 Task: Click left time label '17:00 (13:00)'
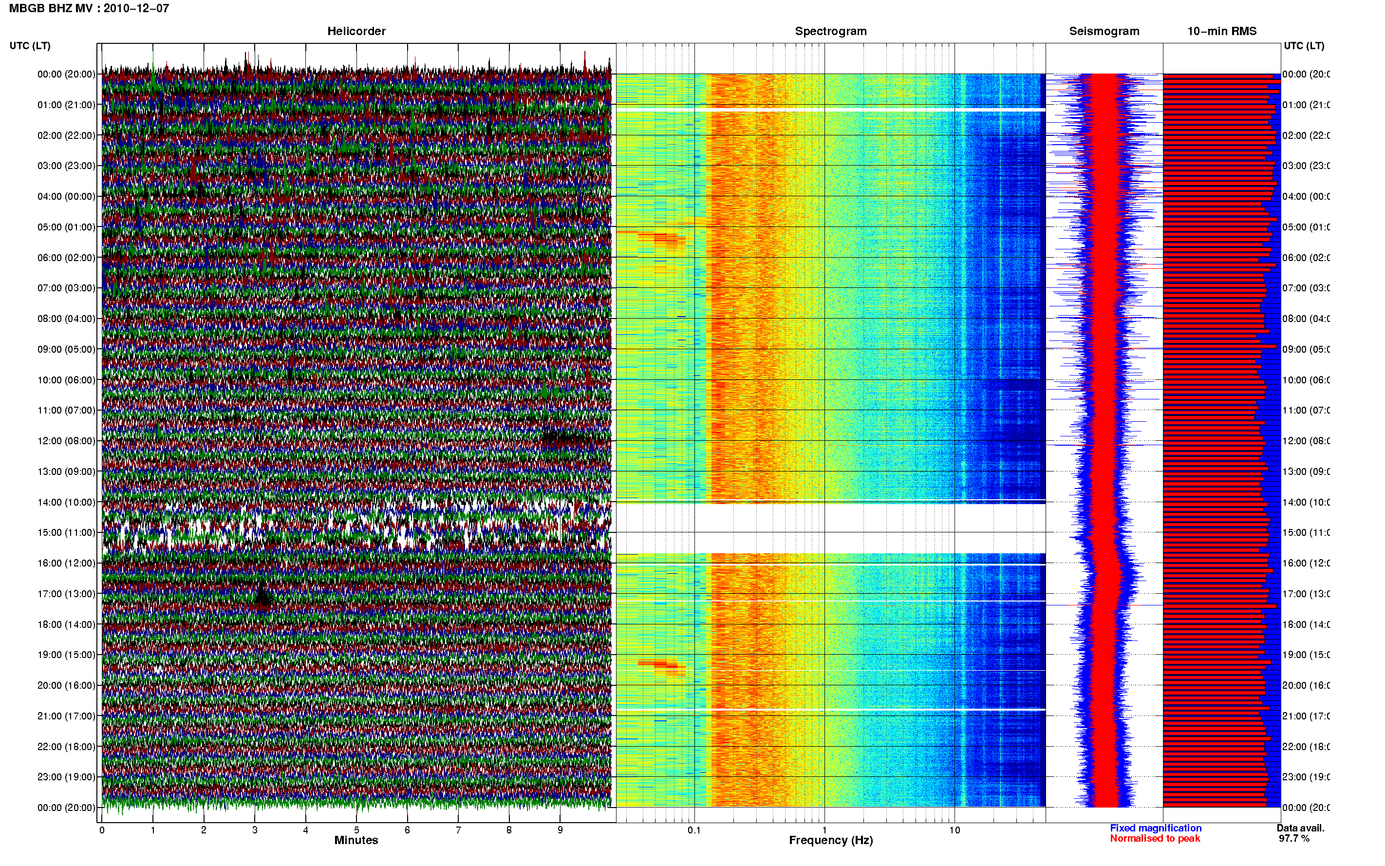[66, 594]
